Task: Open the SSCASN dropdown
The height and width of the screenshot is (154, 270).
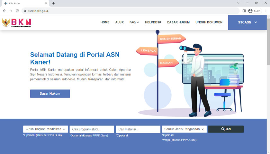Action: 248,22
